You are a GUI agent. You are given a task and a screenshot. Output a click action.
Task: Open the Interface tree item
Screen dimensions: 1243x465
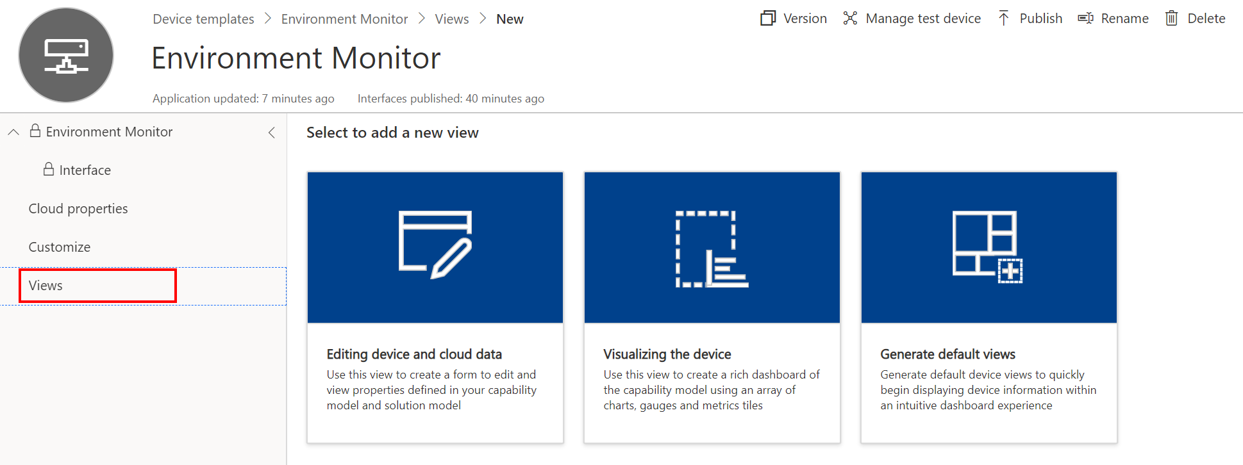(x=85, y=170)
